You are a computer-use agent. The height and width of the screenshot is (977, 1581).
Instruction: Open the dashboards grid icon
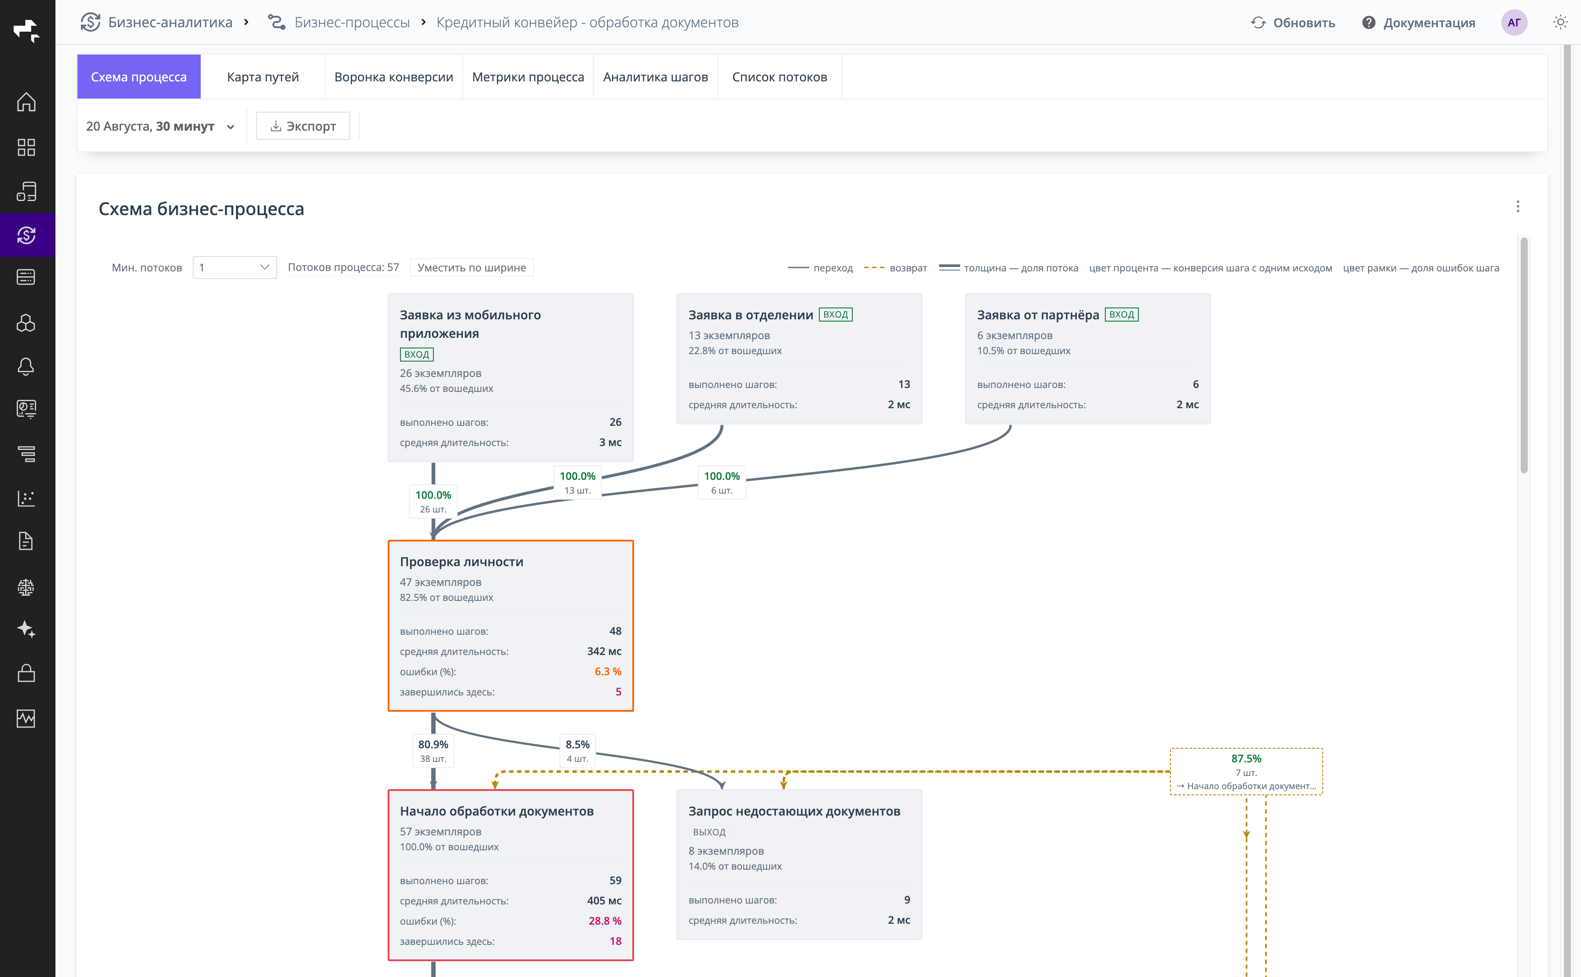click(x=26, y=147)
